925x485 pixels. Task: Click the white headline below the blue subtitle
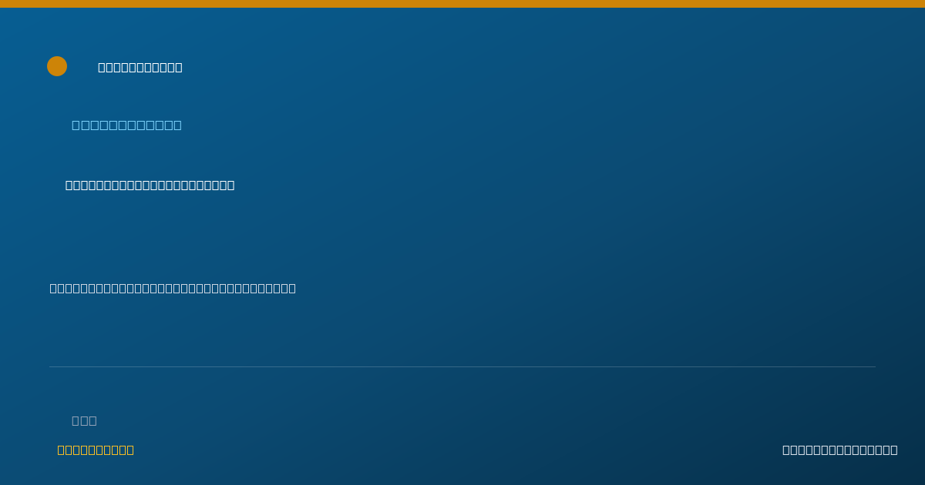pos(150,185)
